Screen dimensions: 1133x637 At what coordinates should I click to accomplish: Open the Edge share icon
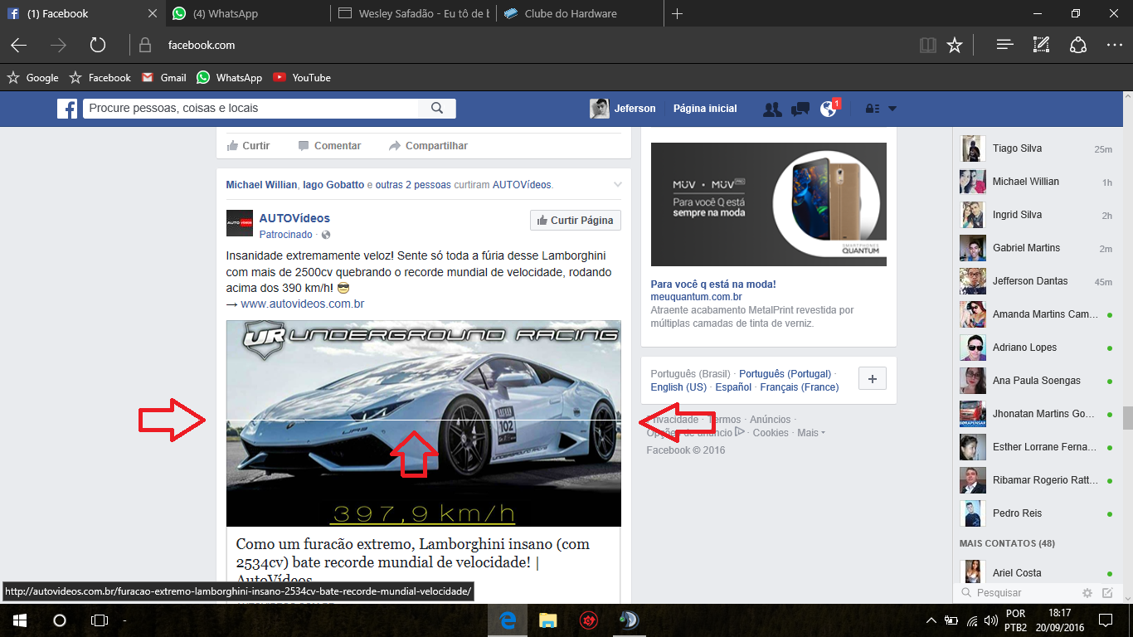click(1078, 46)
